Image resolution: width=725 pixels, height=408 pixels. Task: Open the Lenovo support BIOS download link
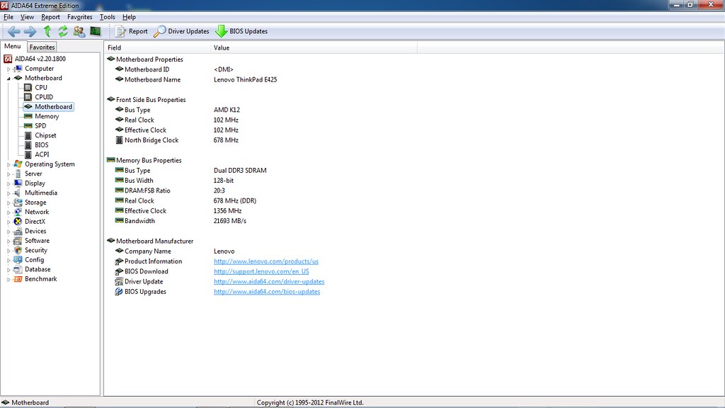(x=261, y=271)
